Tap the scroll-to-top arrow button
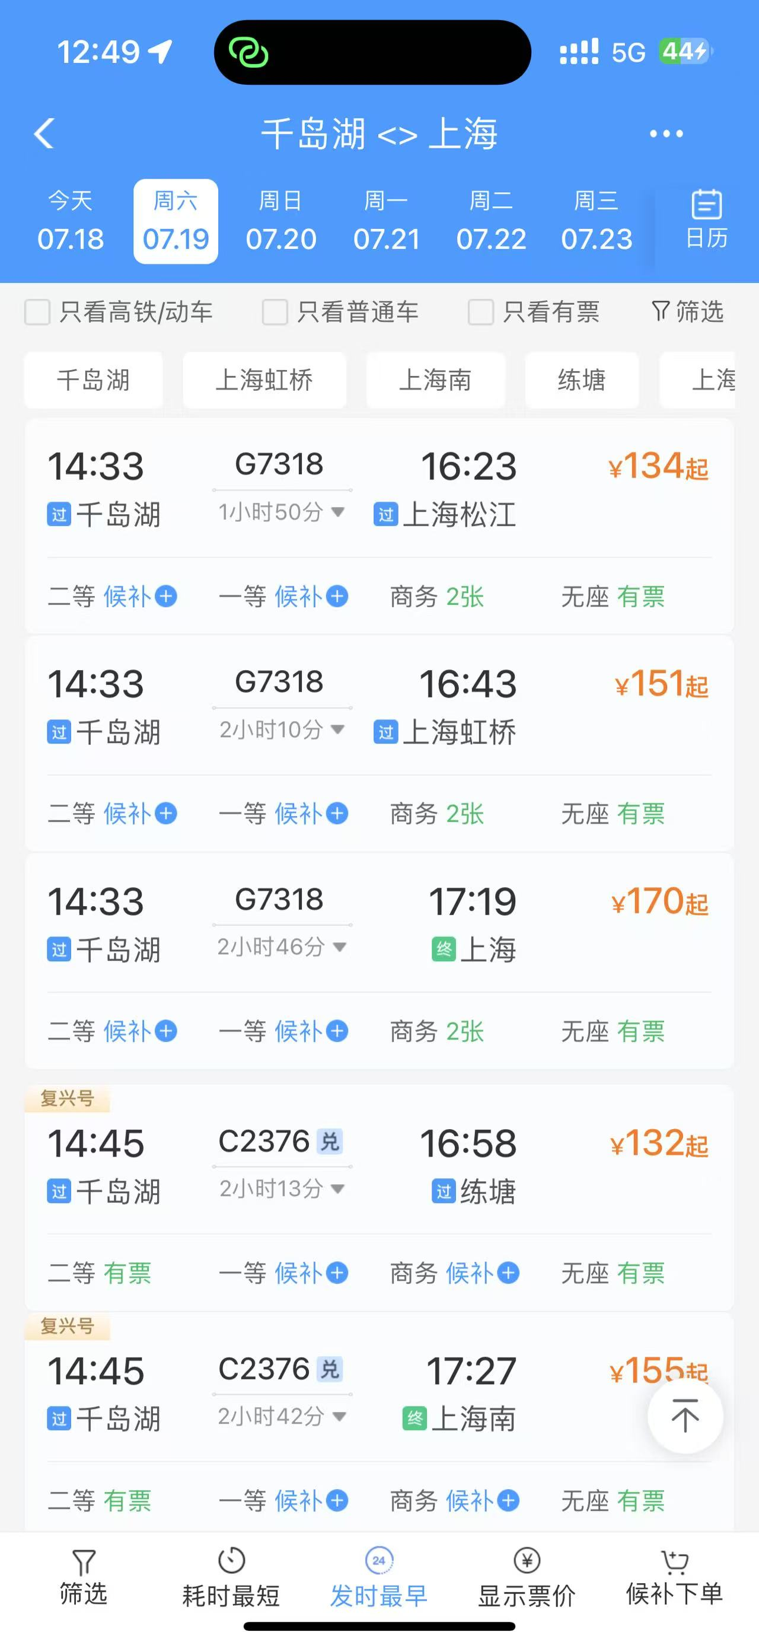The width and height of the screenshot is (759, 1645). tap(685, 1415)
